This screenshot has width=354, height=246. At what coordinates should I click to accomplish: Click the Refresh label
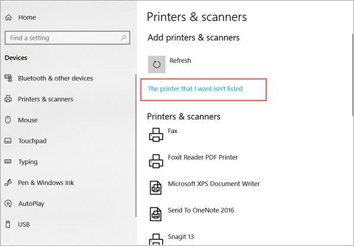pyautogui.click(x=180, y=61)
